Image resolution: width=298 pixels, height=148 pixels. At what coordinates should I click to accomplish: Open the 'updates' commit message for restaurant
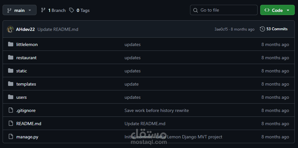(x=133, y=58)
